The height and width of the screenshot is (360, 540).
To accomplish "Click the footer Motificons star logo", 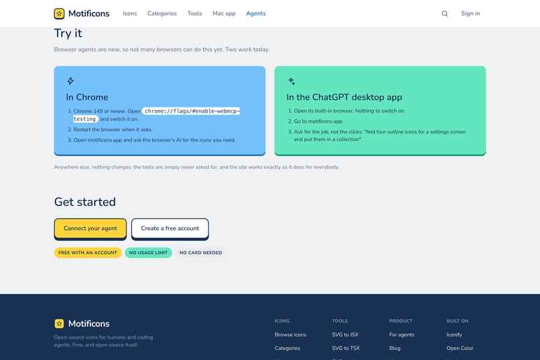I will pyautogui.click(x=59, y=324).
